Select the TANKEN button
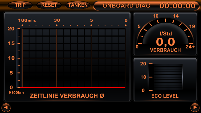The width and height of the screenshot is (201, 113). click(x=78, y=5)
